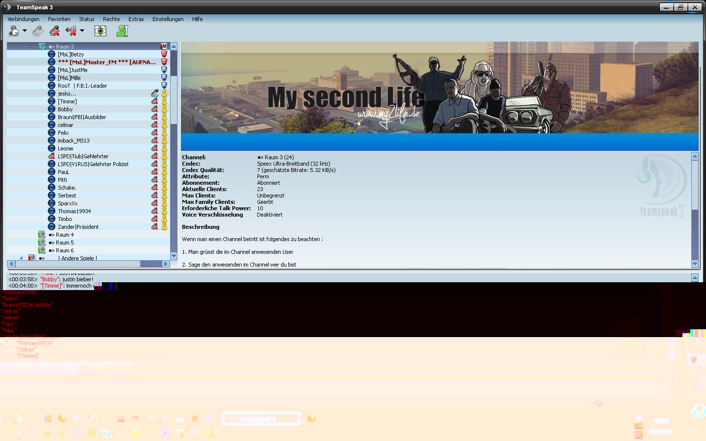Click the blue A badge next to [MsL]Mille

pyautogui.click(x=164, y=77)
